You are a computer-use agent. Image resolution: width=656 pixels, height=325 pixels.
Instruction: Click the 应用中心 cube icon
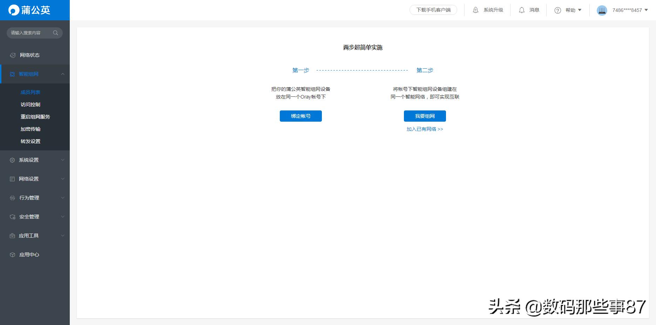12,255
